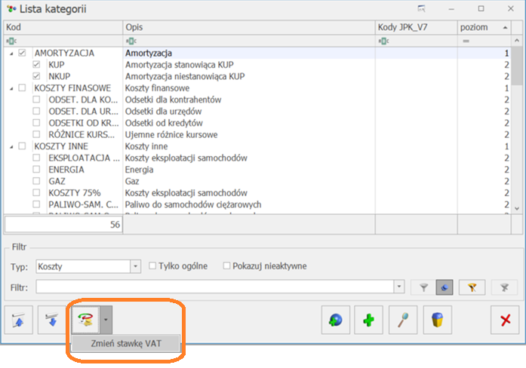The height and width of the screenshot is (368, 526).
Task: Check the ODSET. DLA UR... checkbox
Action: click(x=36, y=111)
